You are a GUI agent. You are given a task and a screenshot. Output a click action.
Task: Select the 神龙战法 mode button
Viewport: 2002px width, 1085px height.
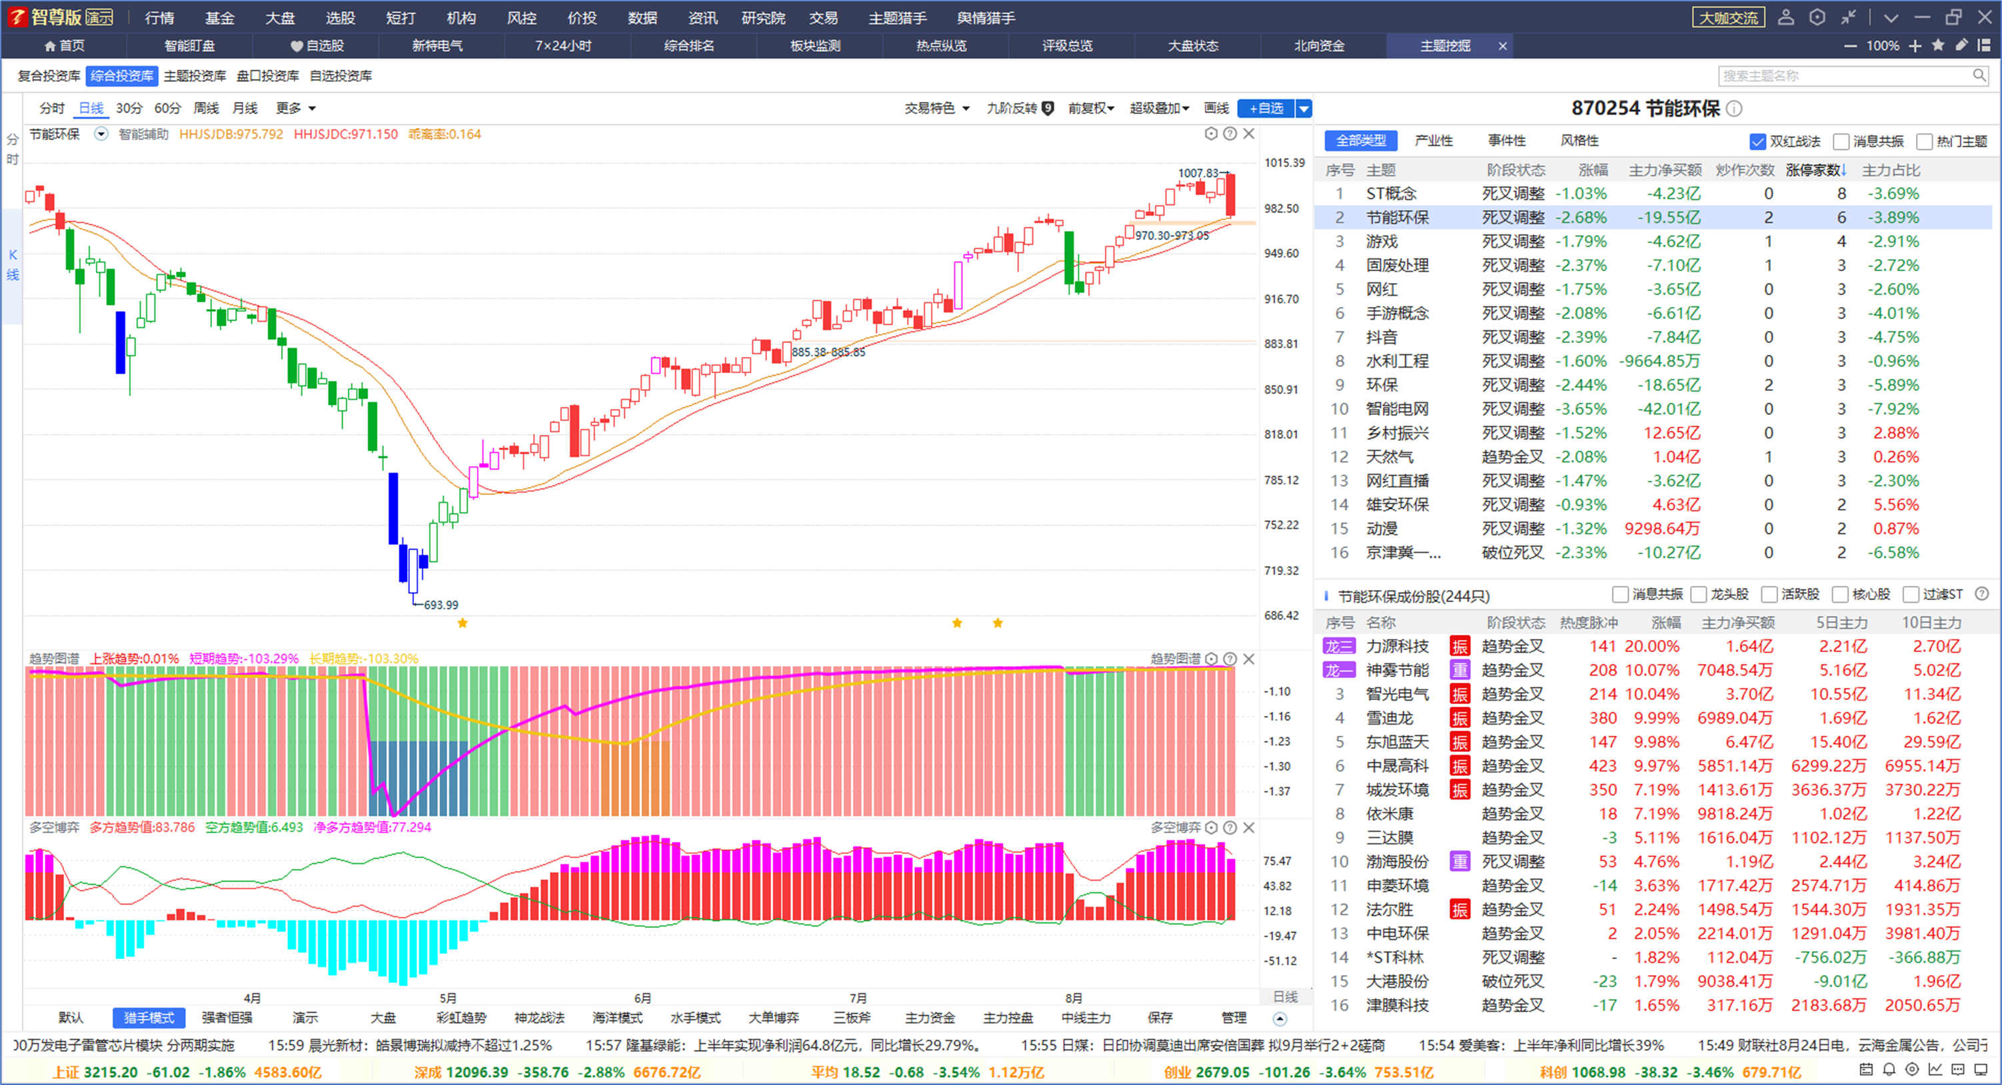tap(539, 1018)
